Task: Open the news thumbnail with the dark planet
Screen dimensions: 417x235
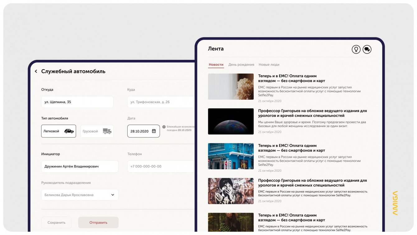Action: pos(231,122)
